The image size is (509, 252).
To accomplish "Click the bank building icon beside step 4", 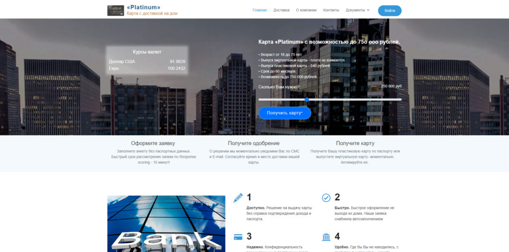I will coord(326,237).
